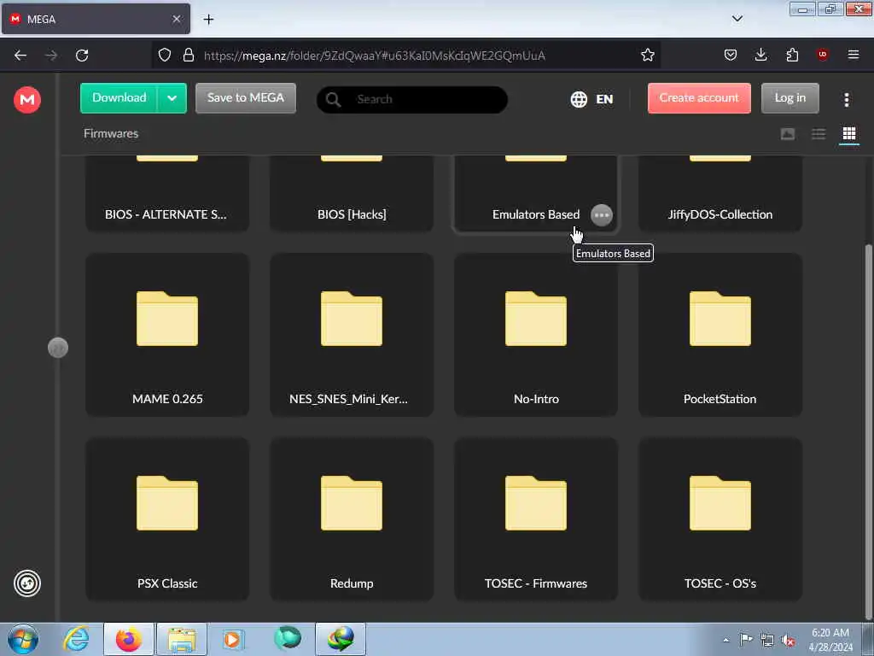Switch to list view icon

[819, 134]
